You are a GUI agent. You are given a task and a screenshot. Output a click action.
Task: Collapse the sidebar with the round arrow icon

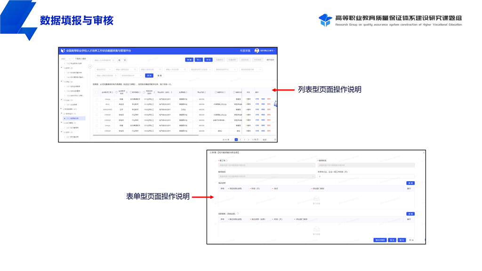[x=90, y=66]
